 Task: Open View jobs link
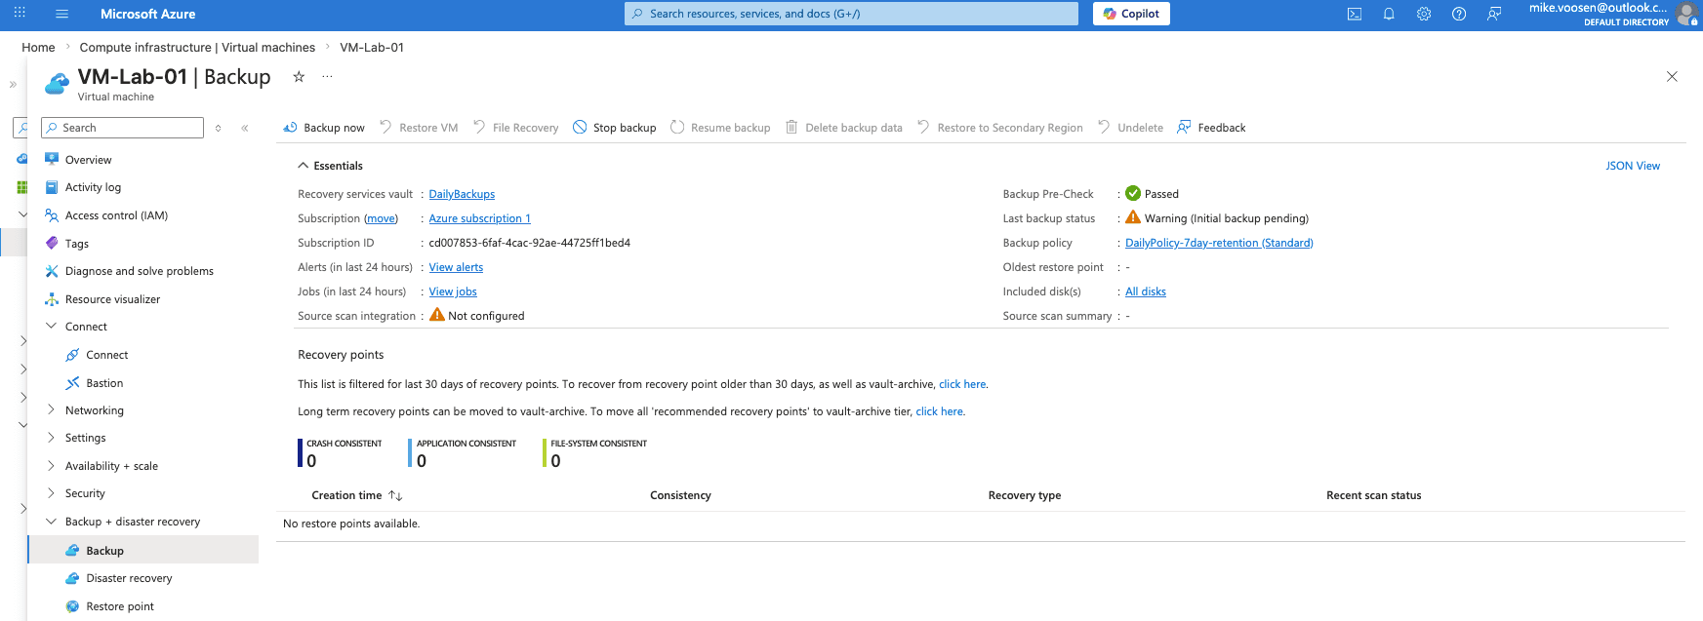pos(453,291)
